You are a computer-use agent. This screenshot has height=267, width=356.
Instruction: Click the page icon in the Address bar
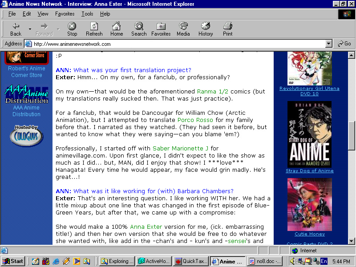[x=28, y=44]
